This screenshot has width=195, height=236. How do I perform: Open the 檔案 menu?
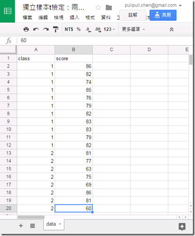click(27, 18)
